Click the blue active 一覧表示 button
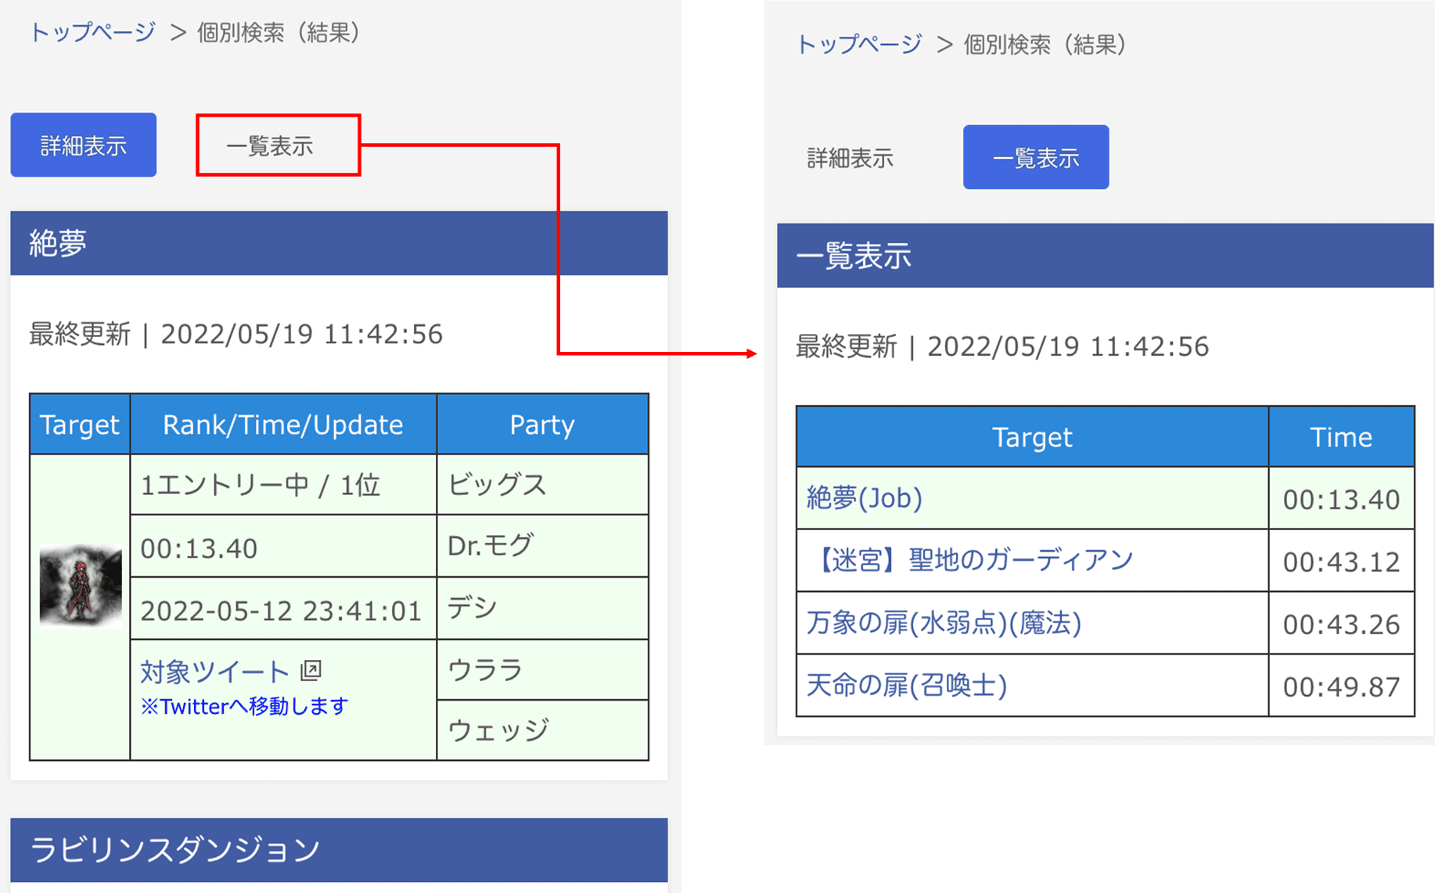 pyautogui.click(x=1035, y=158)
